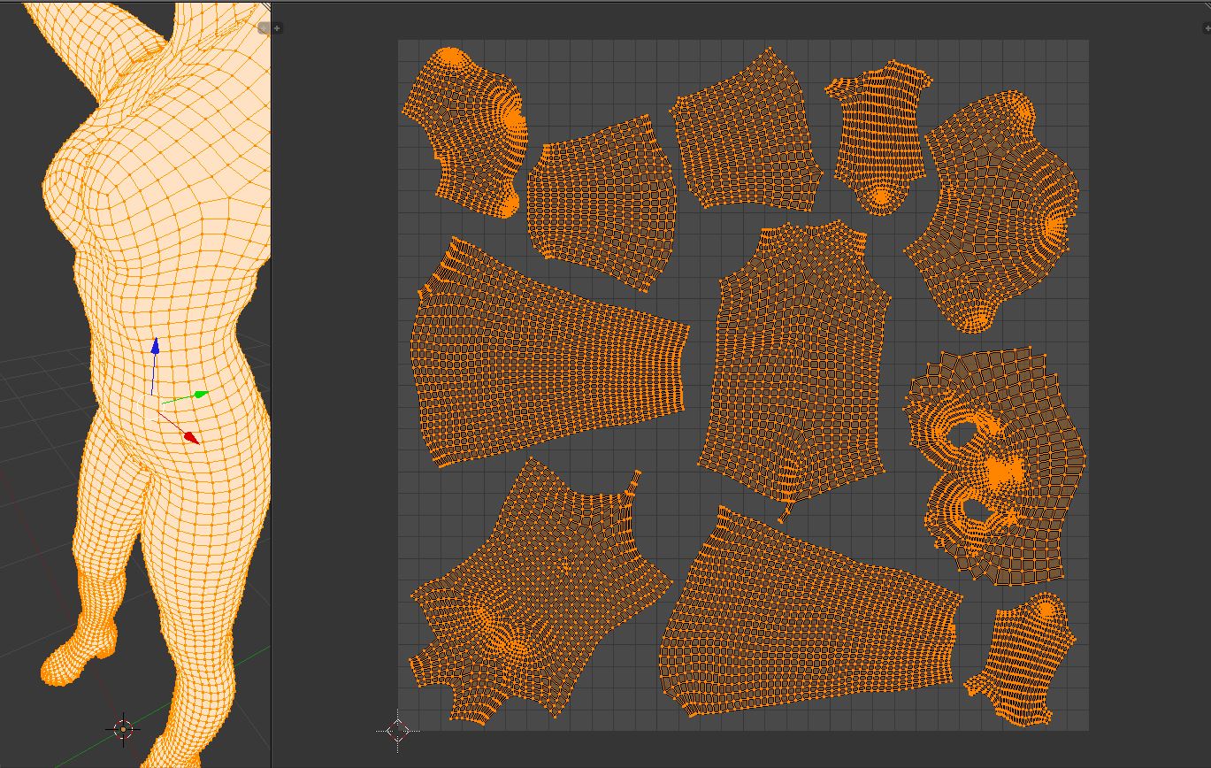Image resolution: width=1211 pixels, height=768 pixels.
Task: Click the 2D cursor in UV editor
Action: pos(398,731)
